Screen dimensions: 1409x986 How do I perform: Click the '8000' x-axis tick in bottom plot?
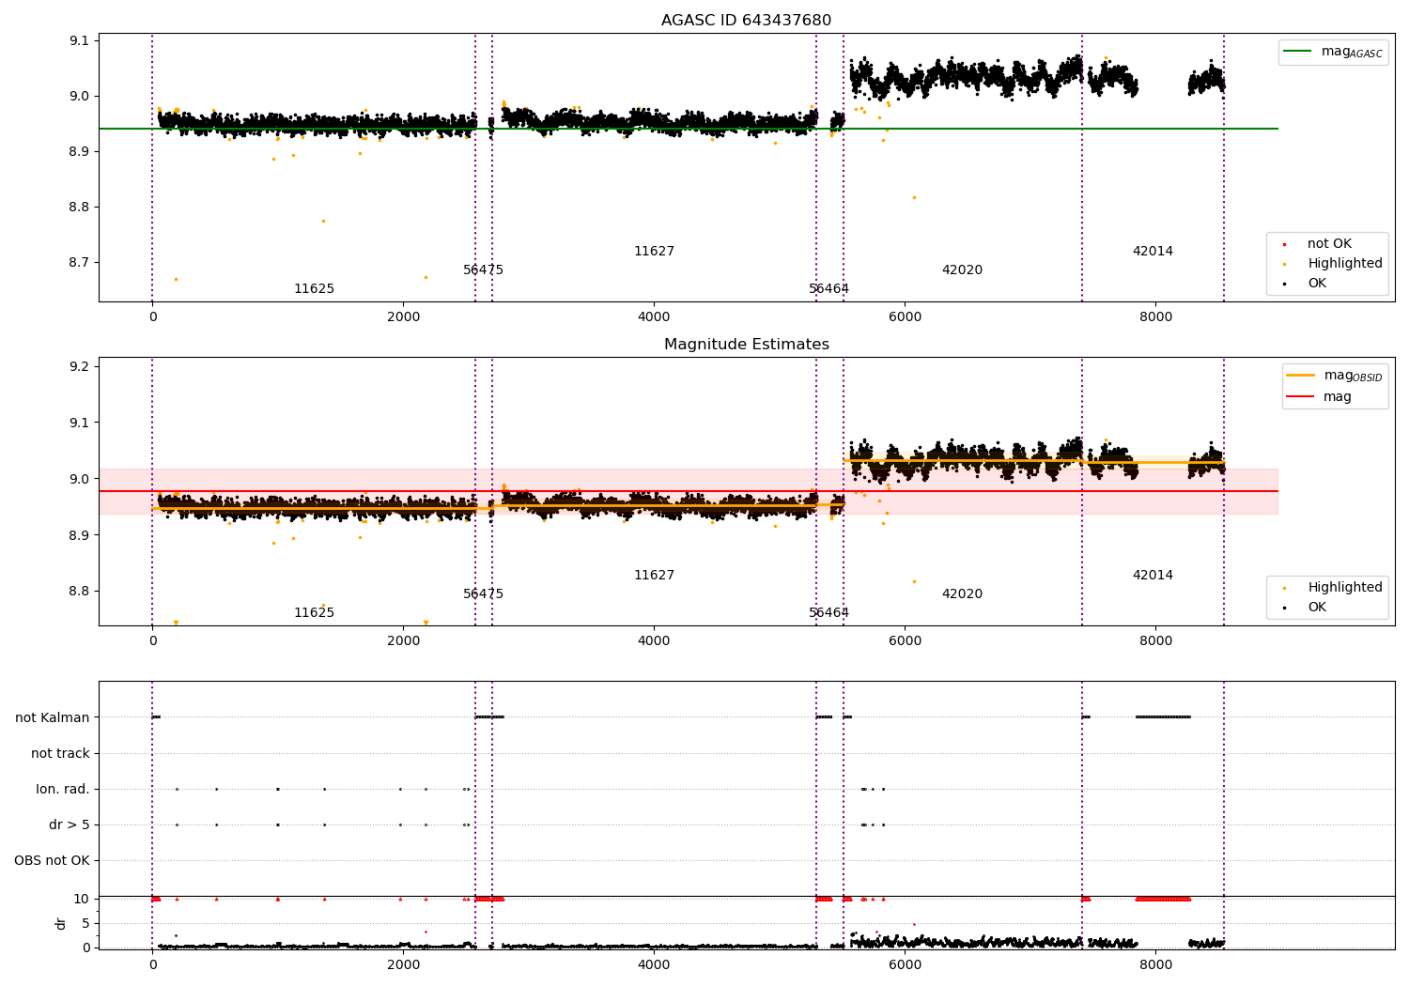1155,964
